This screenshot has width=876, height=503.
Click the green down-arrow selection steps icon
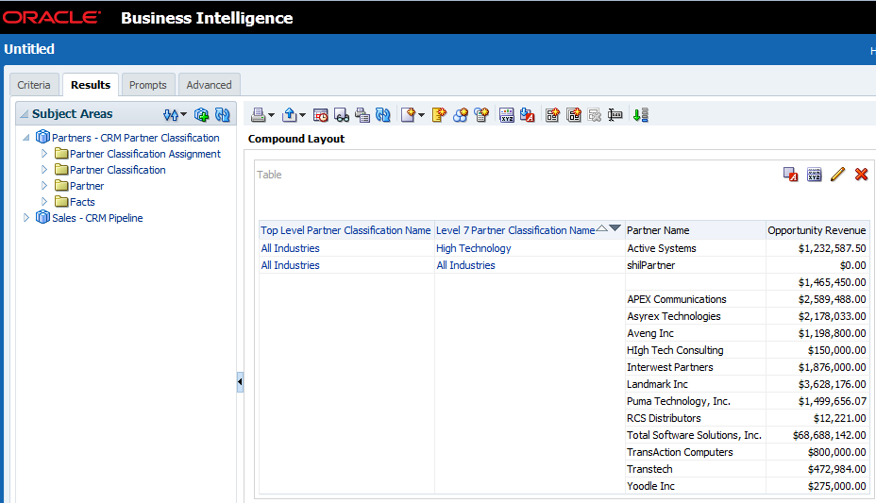[x=641, y=115]
